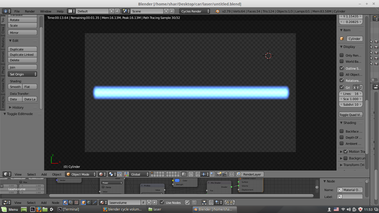
Task: Select line style shader nodes brush icon
Action: pyautogui.click(x=95, y=202)
